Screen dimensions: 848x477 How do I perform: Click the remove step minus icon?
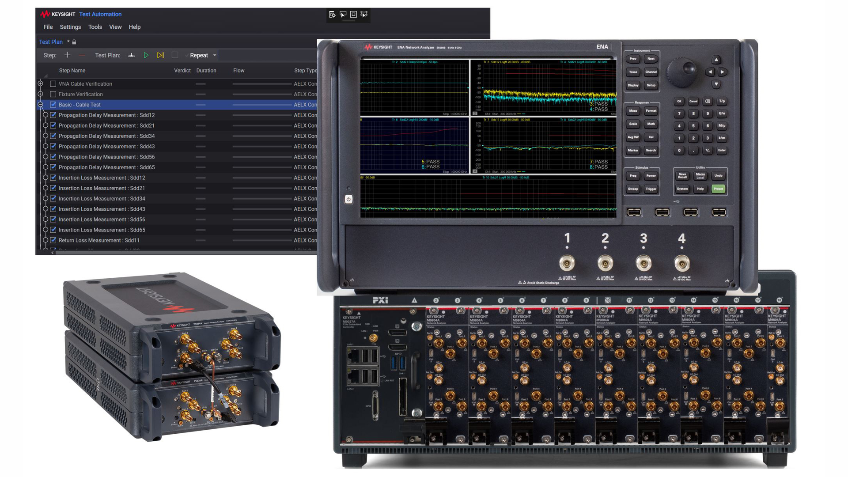81,55
